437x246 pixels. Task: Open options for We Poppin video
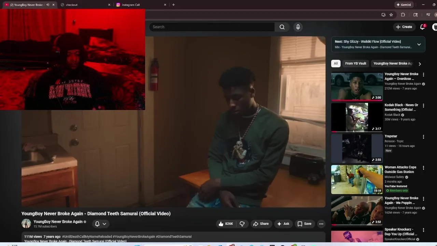click(x=423, y=199)
